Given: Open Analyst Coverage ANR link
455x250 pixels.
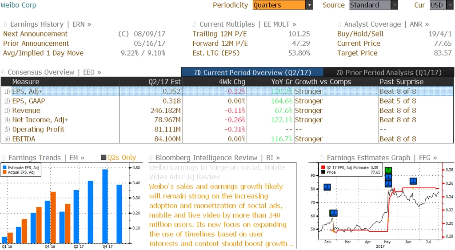Looking at the screenshot, I should point(386,24).
